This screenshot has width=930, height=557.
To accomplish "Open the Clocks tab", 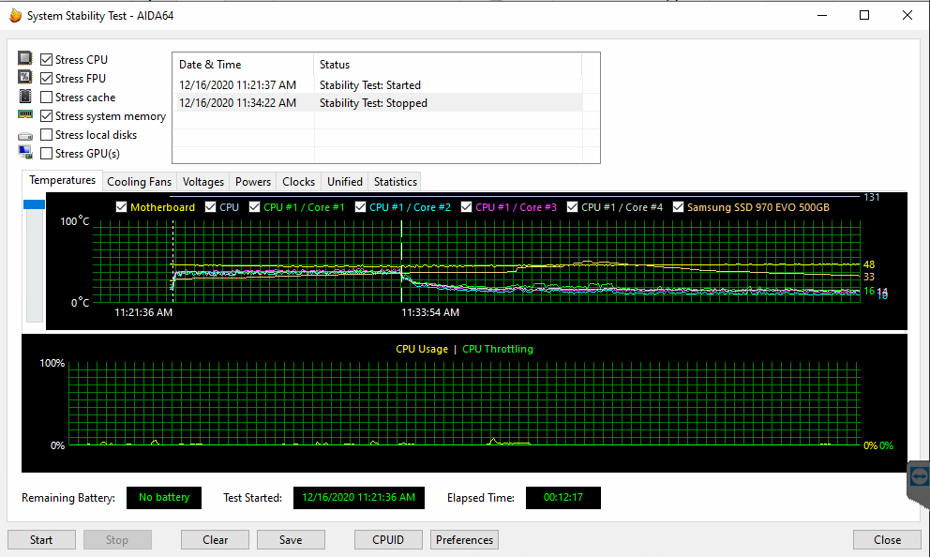I will tap(298, 182).
